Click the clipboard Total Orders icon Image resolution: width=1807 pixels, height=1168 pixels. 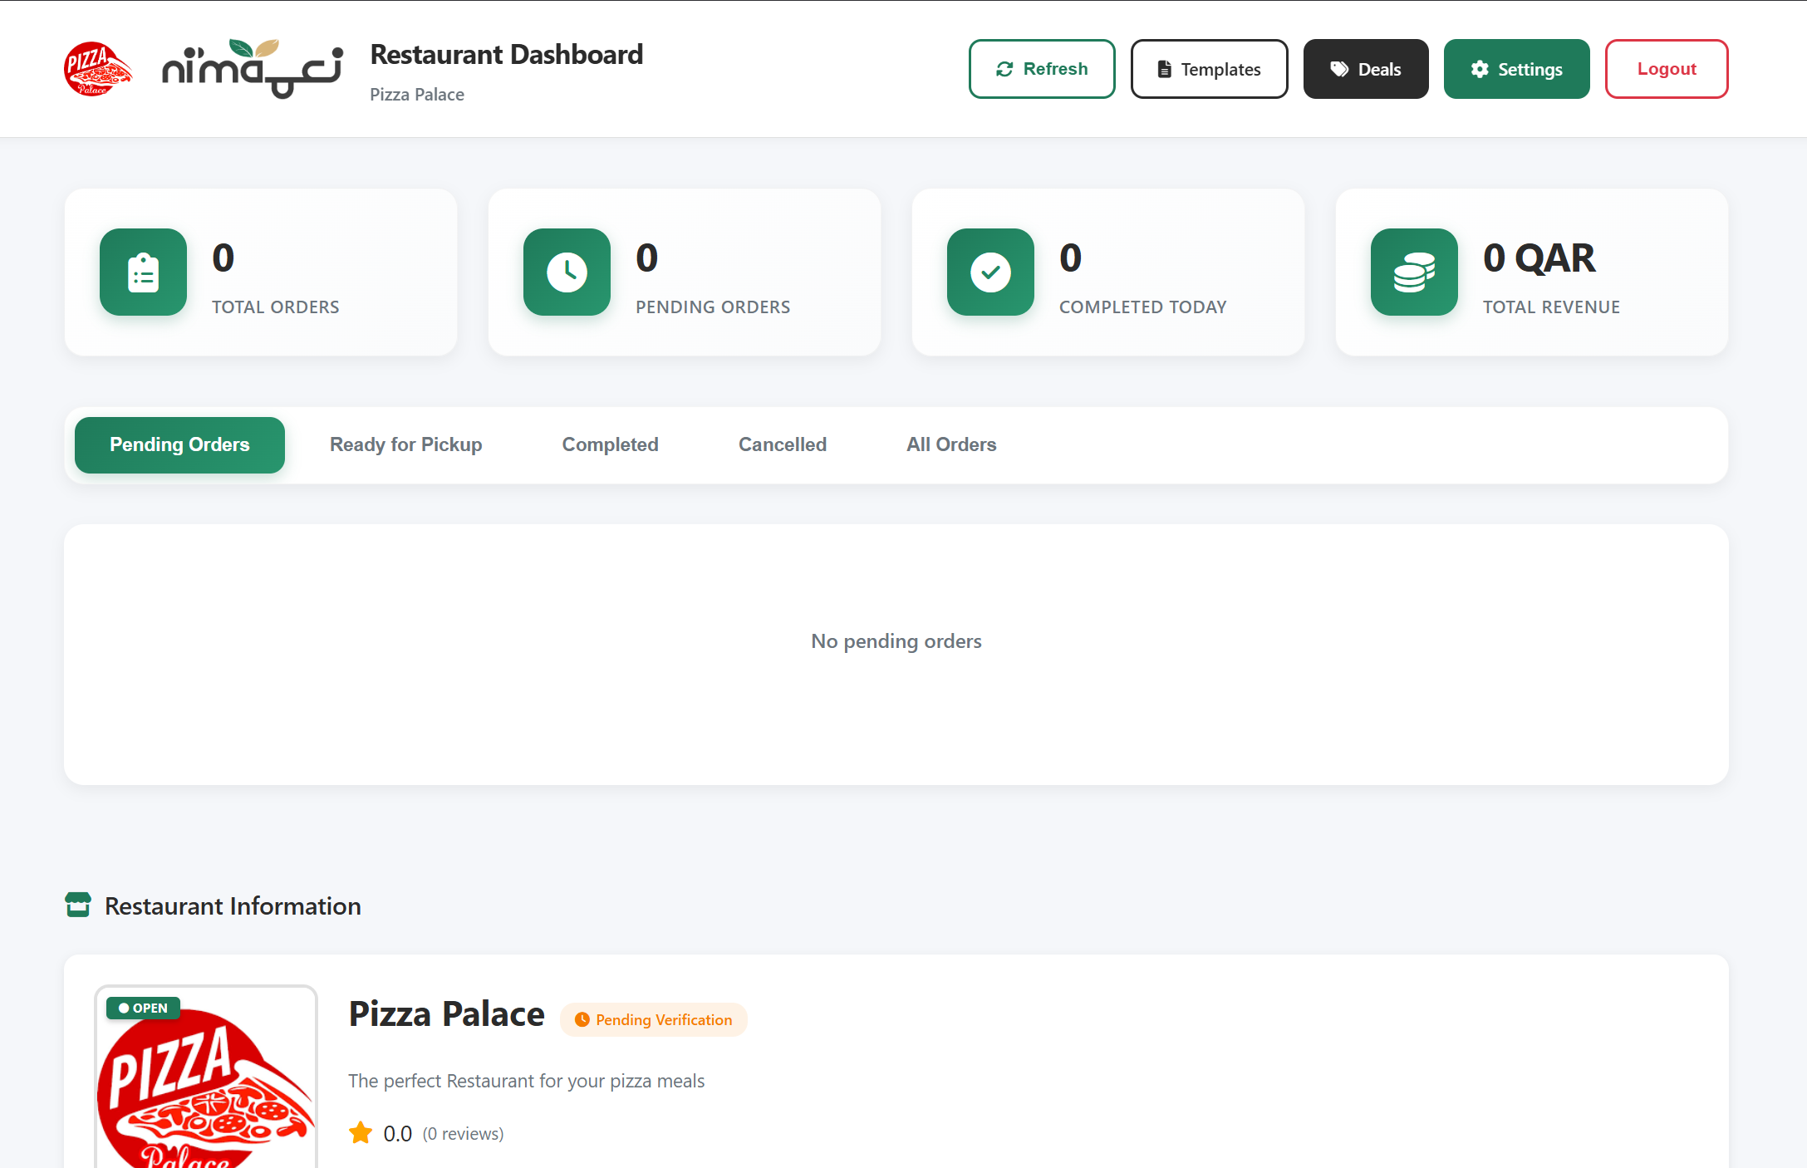[x=143, y=272]
